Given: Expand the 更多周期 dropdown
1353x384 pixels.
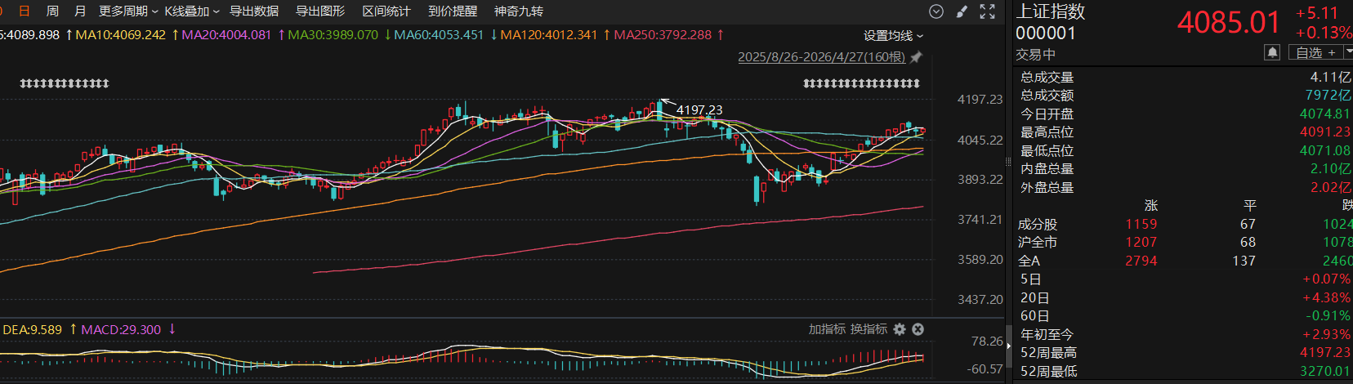Looking at the screenshot, I should click(x=128, y=11).
